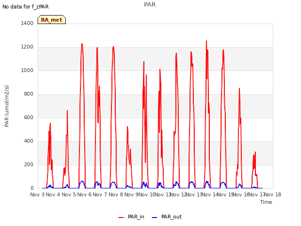Click the Nov 7 x-axis tick label
Viewport: 301px width, 226px height.
click(100, 194)
